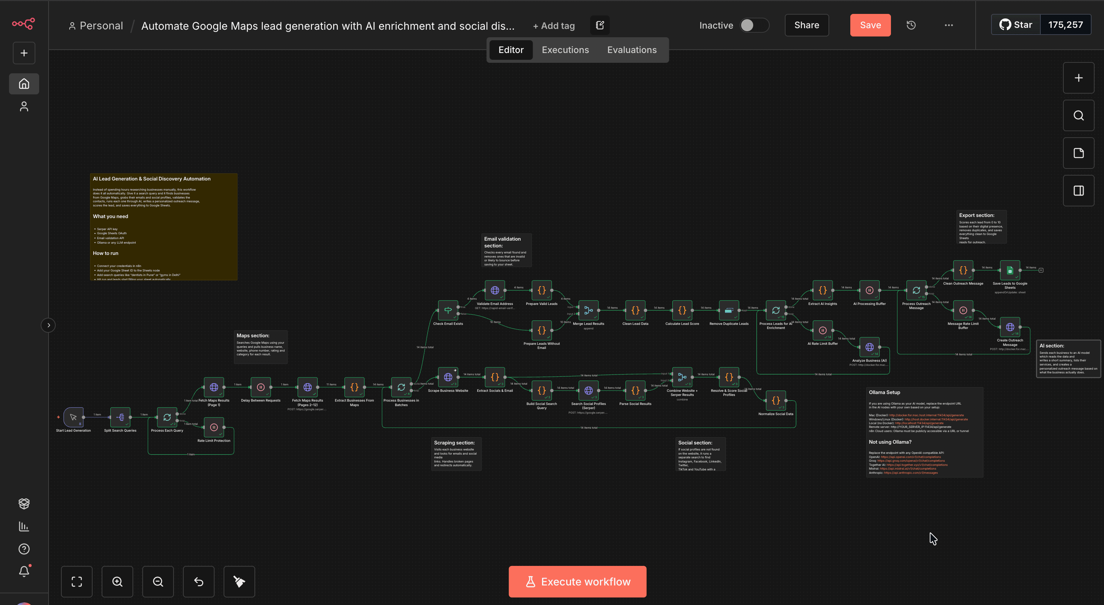Expand the collapsed left sidebar chevron
The image size is (1104, 605).
pyautogui.click(x=49, y=325)
